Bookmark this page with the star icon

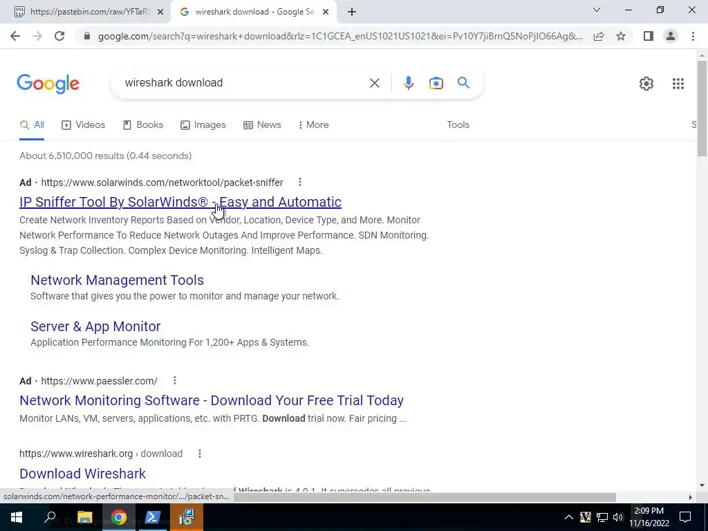(621, 36)
